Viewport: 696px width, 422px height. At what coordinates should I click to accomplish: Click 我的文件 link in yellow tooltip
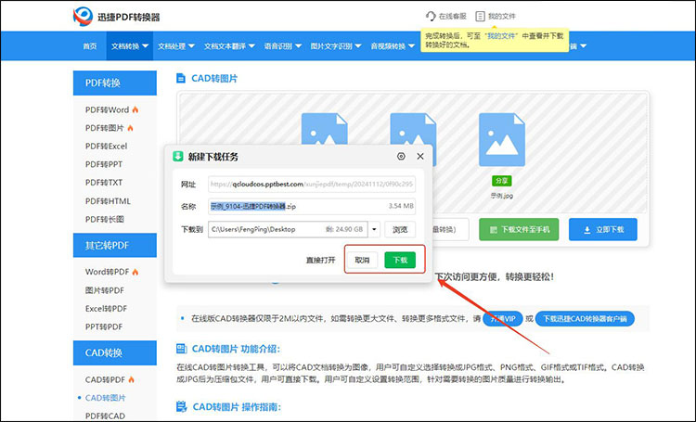point(501,36)
